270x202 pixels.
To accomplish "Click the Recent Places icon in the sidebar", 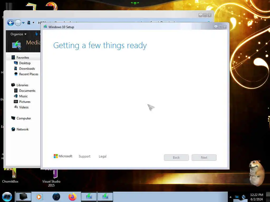I will [16, 74].
